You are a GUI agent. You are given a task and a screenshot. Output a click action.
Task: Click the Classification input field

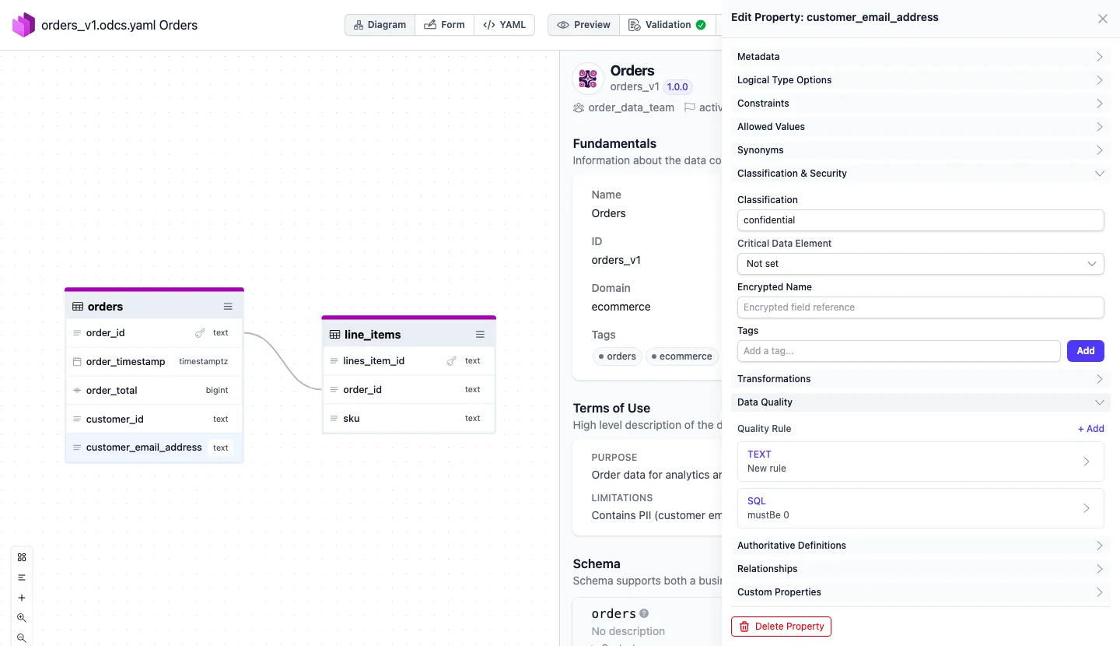coord(921,220)
